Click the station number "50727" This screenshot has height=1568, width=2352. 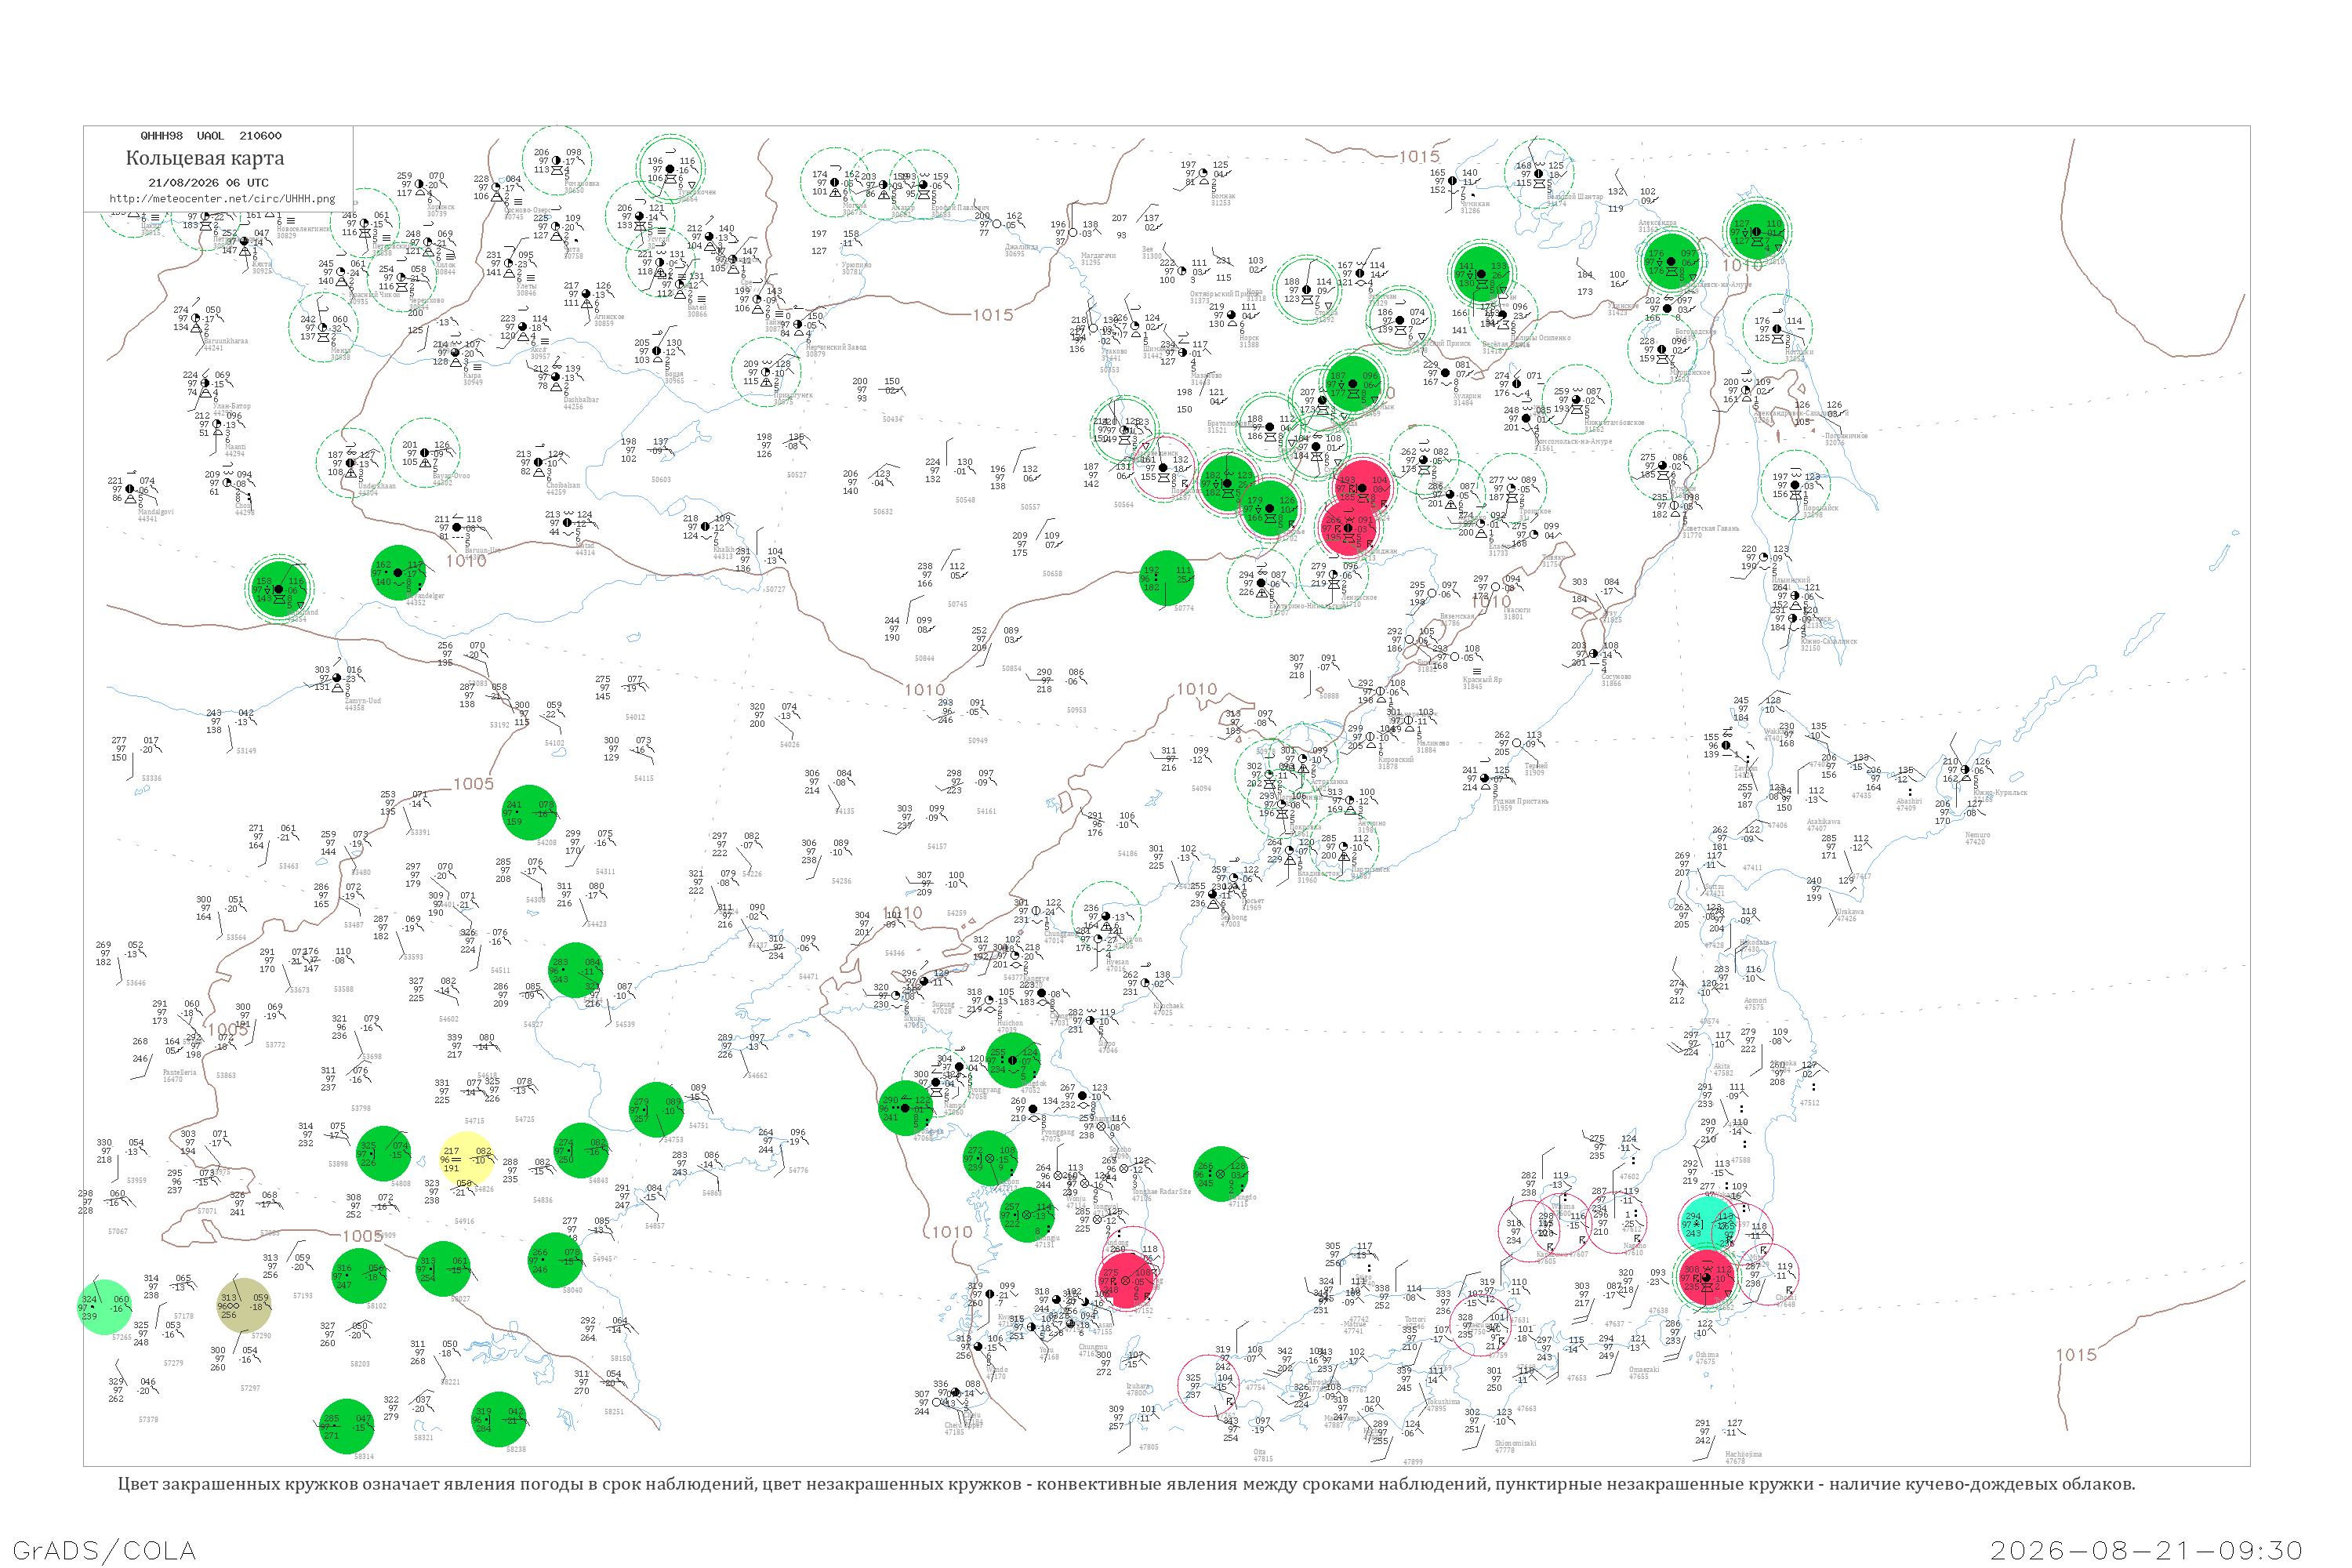774,589
